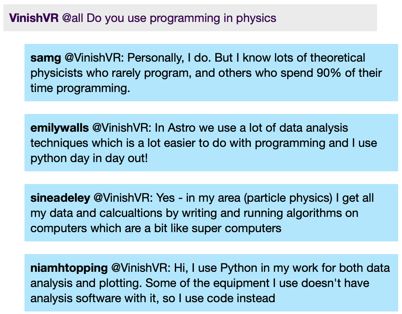Screen dimensions: 402x314
Task: Open the emilywalls username link
Action: 60,128
